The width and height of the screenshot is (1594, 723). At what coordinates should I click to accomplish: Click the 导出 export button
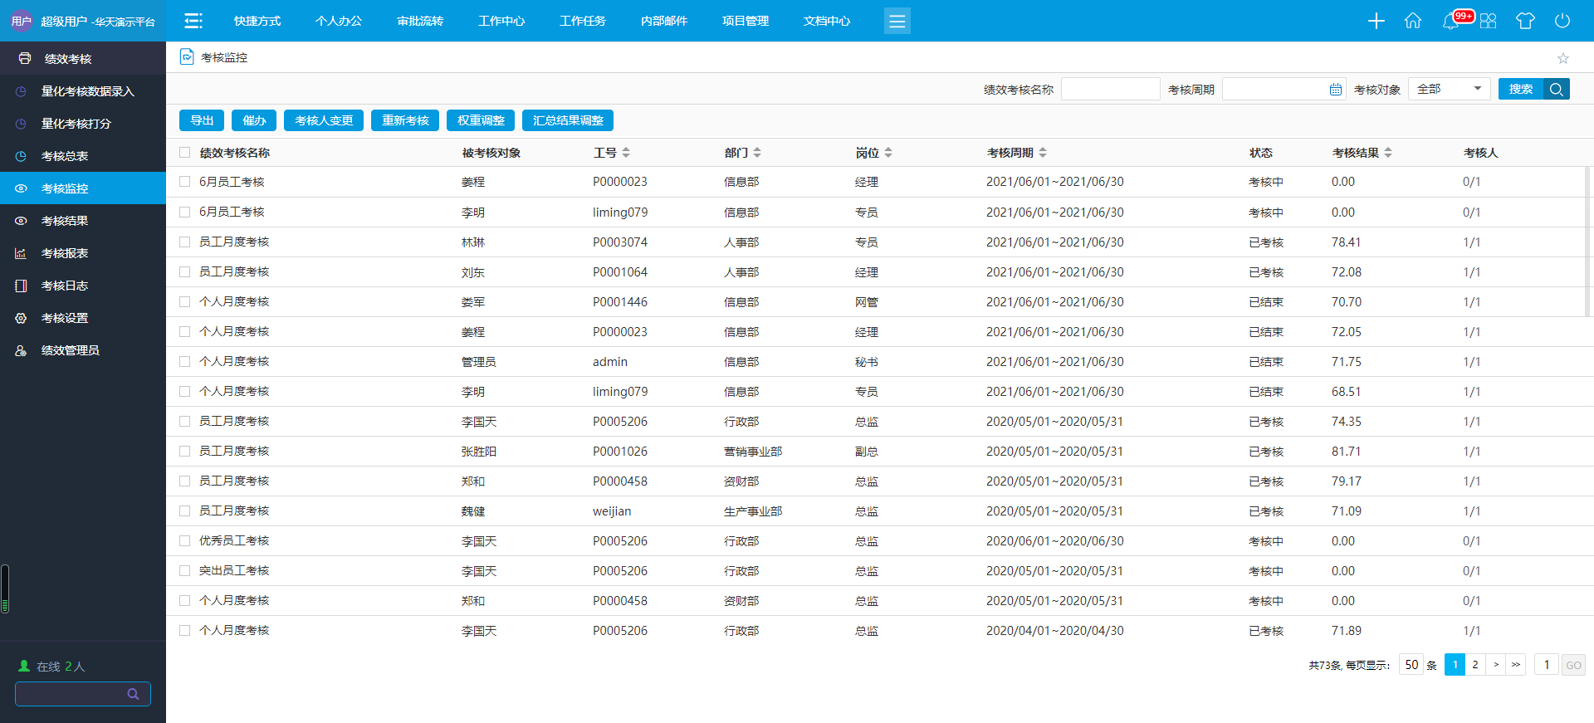pyautogui.click(x=202, y=120)
